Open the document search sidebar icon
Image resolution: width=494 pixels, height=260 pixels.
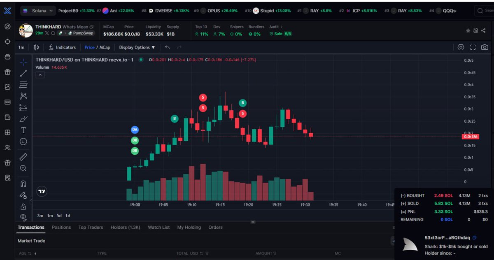(x=7, y=178)
